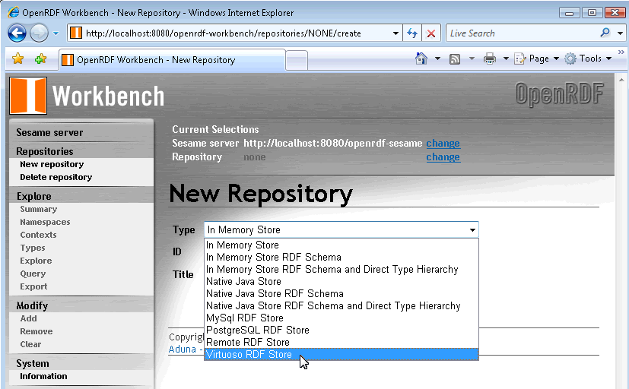Pick MySql RDF Store in dropdown

point(244,318)
